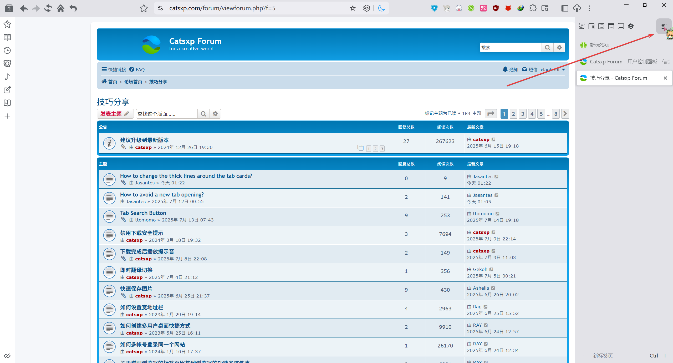
Task: Open the sidebar favorites star icon
Action: [x=7, y=24]
